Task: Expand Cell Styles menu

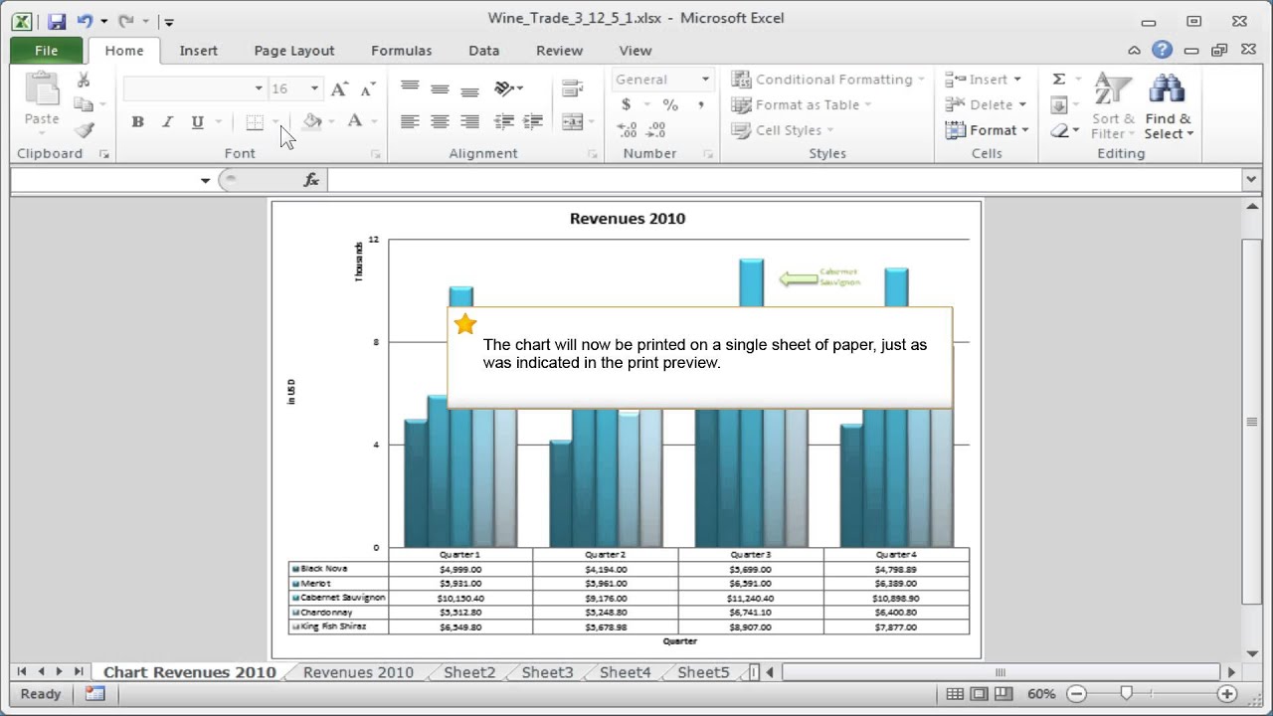Action: click(783, 130)
